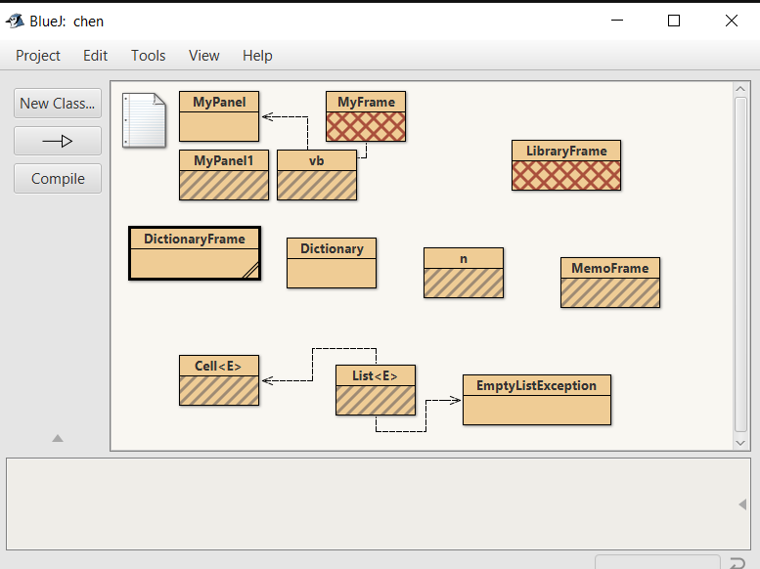
Task: Select the MemoFrame class box
Action: tap(609, 282)
